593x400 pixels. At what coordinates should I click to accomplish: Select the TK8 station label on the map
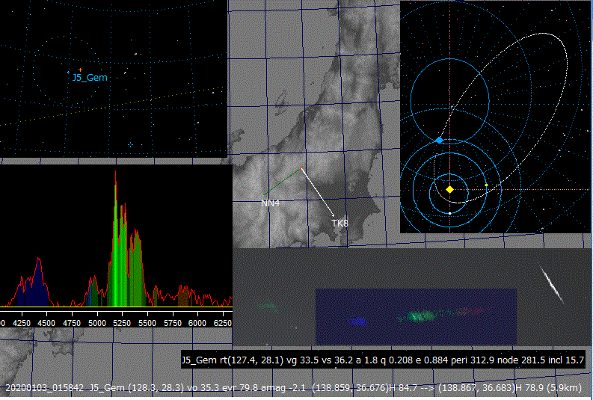339,224
